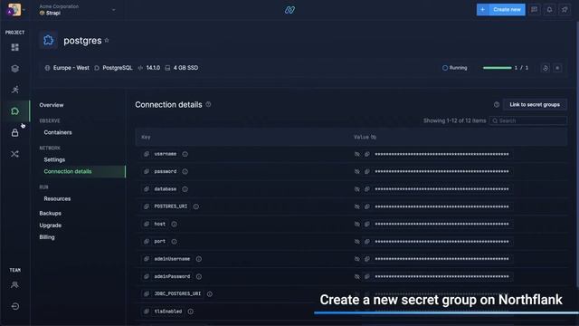Click the adminPassword key label
This screenshot has height=326, width=579.
click(172, 276)
